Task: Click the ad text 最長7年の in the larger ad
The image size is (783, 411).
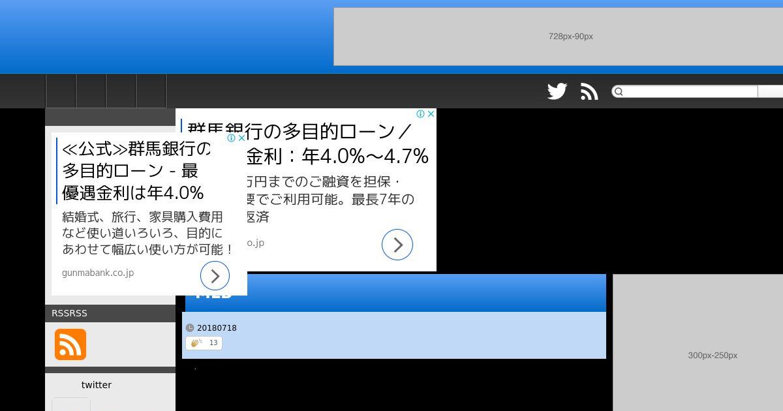Action: (383, 199)
